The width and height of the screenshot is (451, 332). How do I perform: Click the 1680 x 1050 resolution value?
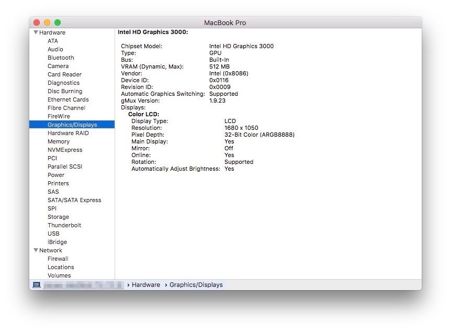[241, 128]
